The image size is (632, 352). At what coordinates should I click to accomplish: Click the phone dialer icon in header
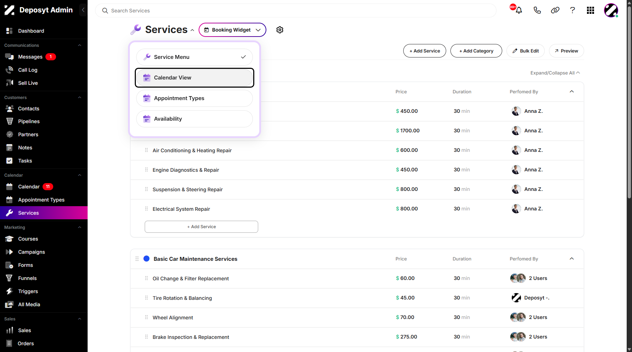537,10
